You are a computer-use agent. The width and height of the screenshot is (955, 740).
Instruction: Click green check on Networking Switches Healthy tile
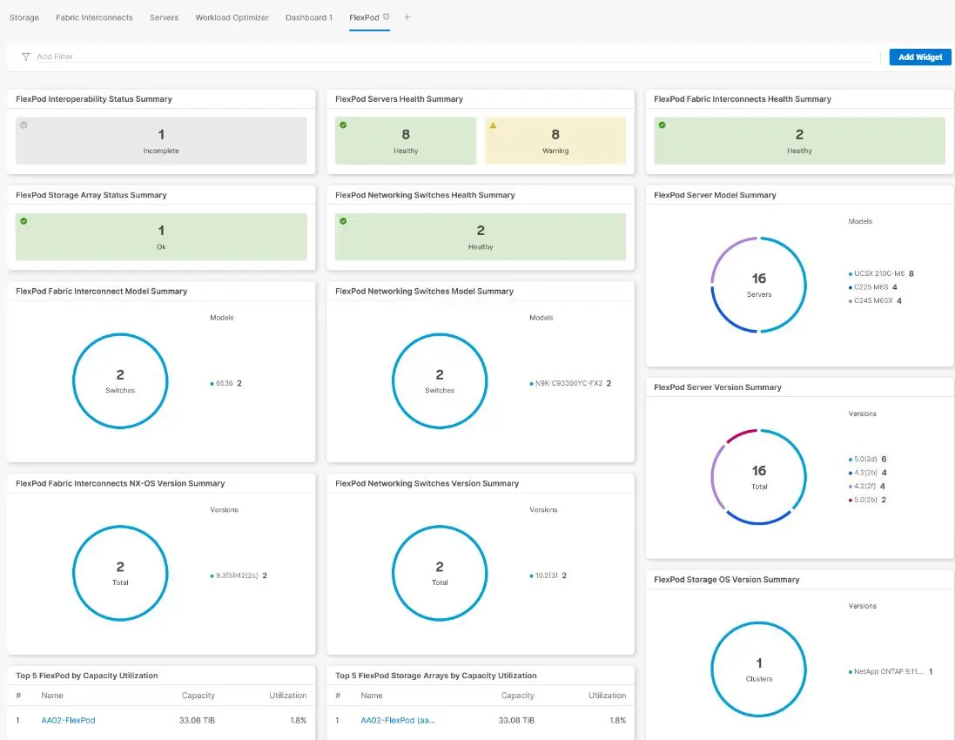pos(343,221)
